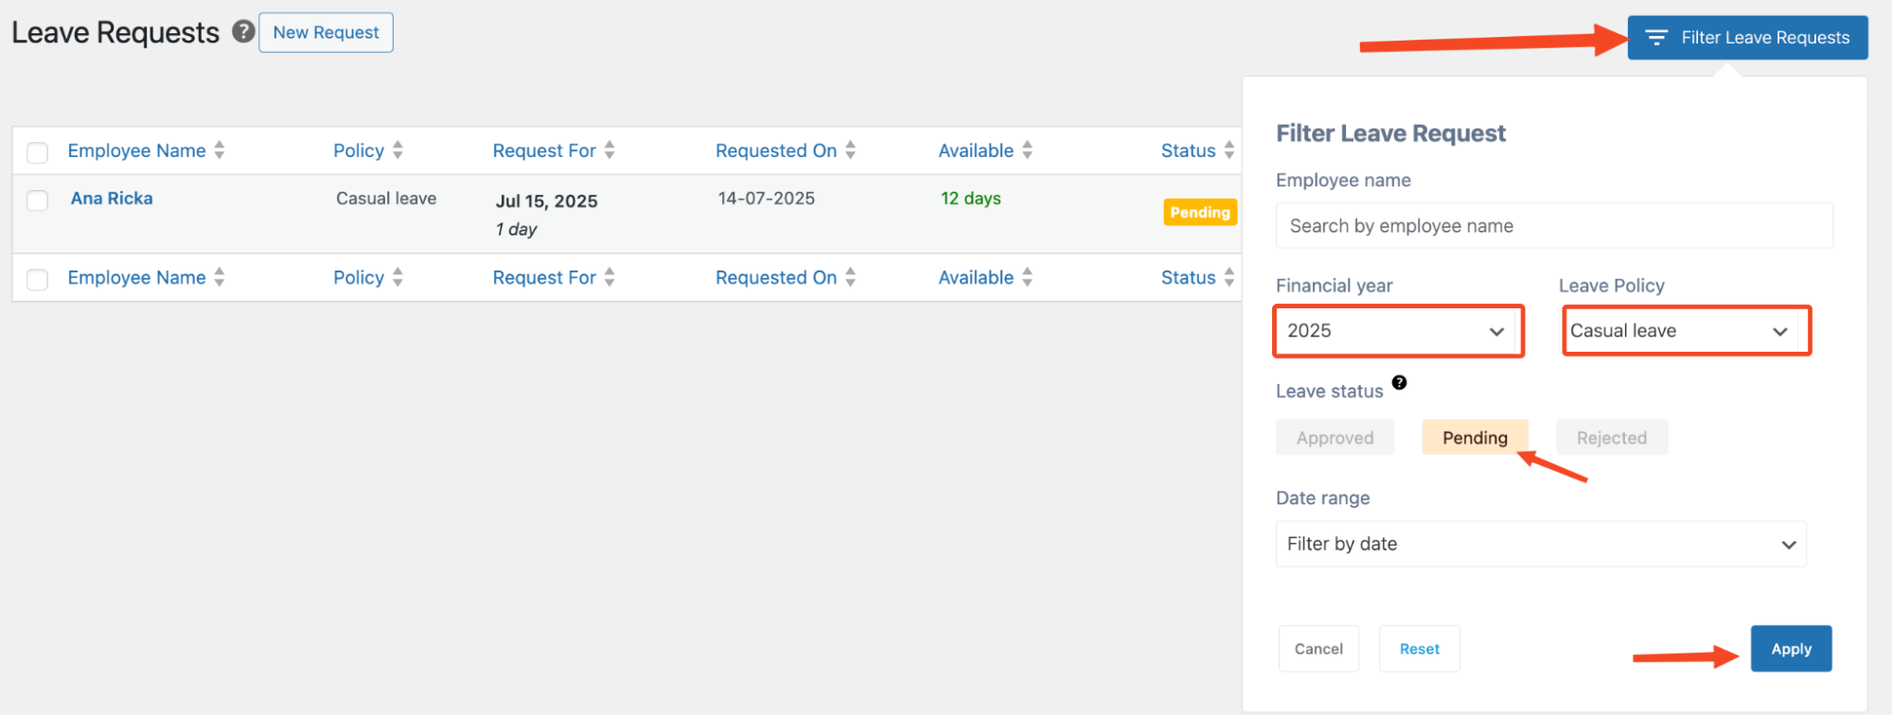Click the Filter Leave Requests button
Image resolution: width=1892 pixels, height=716 pixels.
[x=1747, y=38]
